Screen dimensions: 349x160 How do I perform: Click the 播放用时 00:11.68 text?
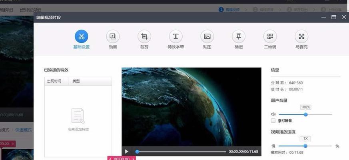click(x=287, y=152)
